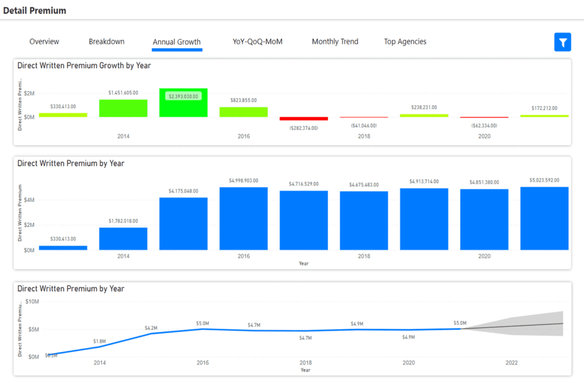Switch to the Overview tab
The width and height of the screenshot is (584, 383).
point(44,42)
